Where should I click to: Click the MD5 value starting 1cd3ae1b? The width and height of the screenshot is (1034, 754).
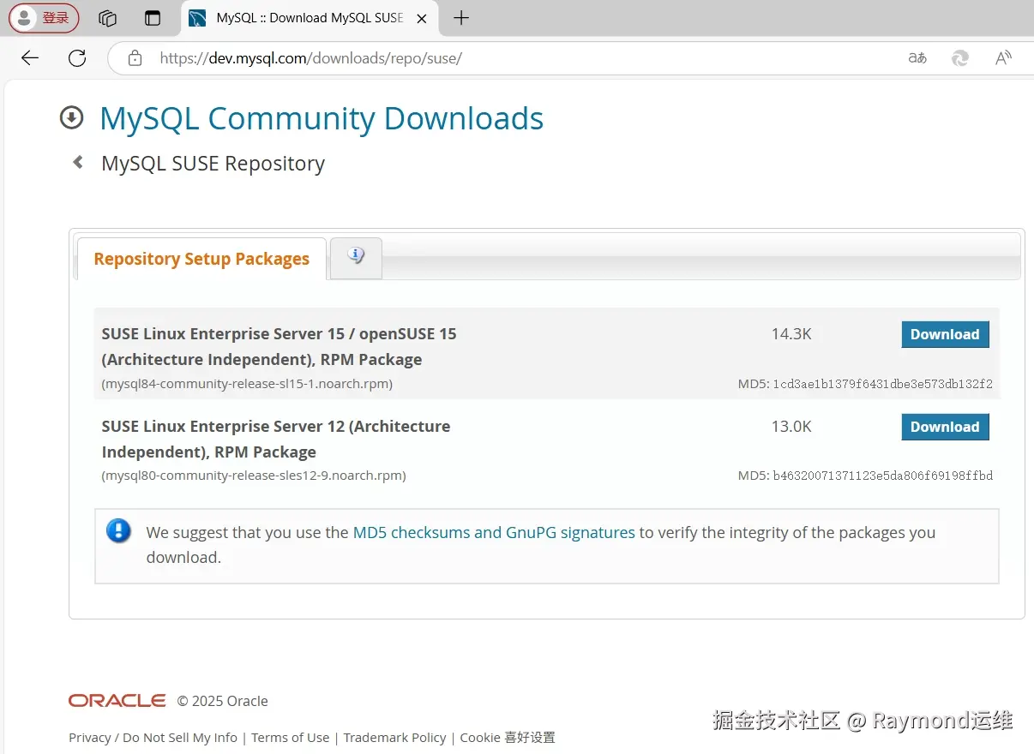883,384
